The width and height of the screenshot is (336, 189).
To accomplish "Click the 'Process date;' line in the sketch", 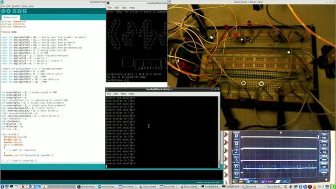I will point(9,32).
